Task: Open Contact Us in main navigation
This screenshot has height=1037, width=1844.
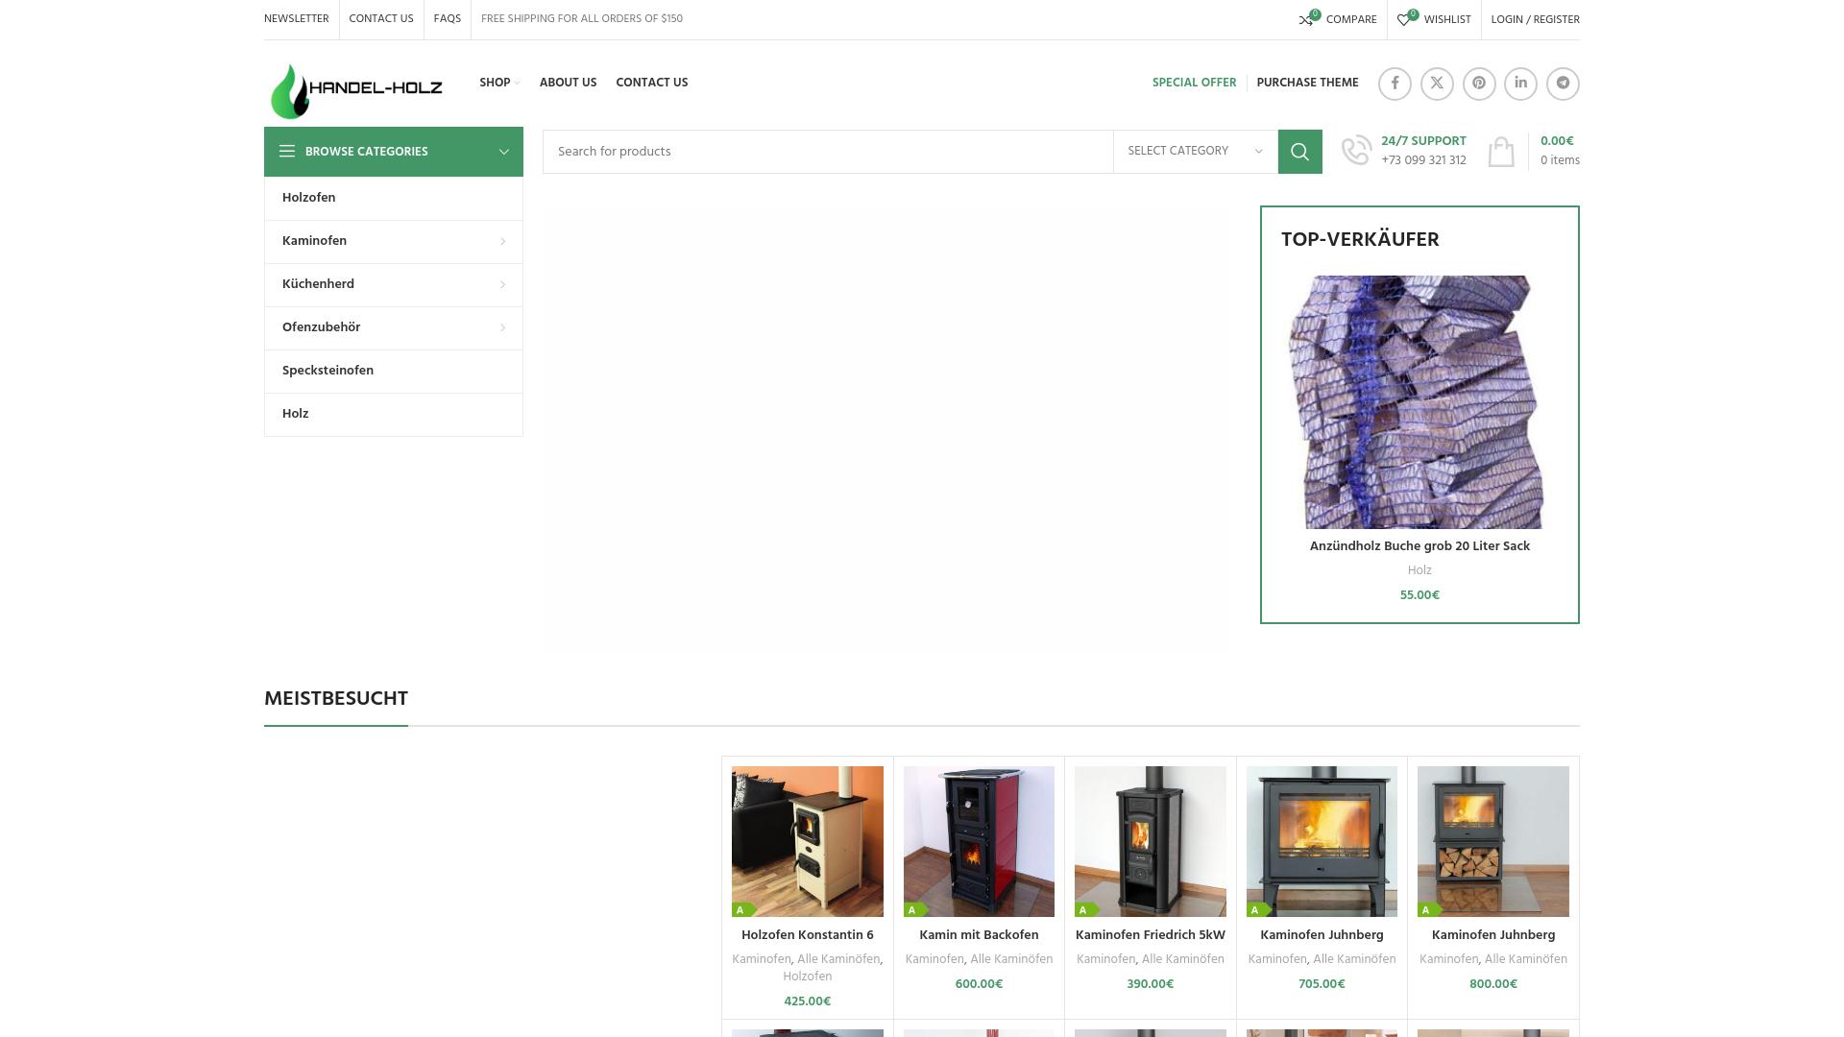Action: [651, 83]
